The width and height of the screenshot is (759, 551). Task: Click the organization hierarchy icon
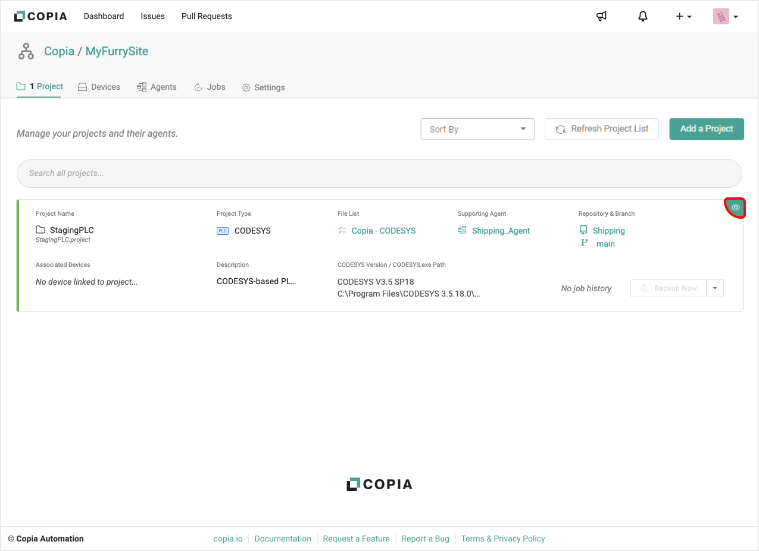click(x=26, y=52)
